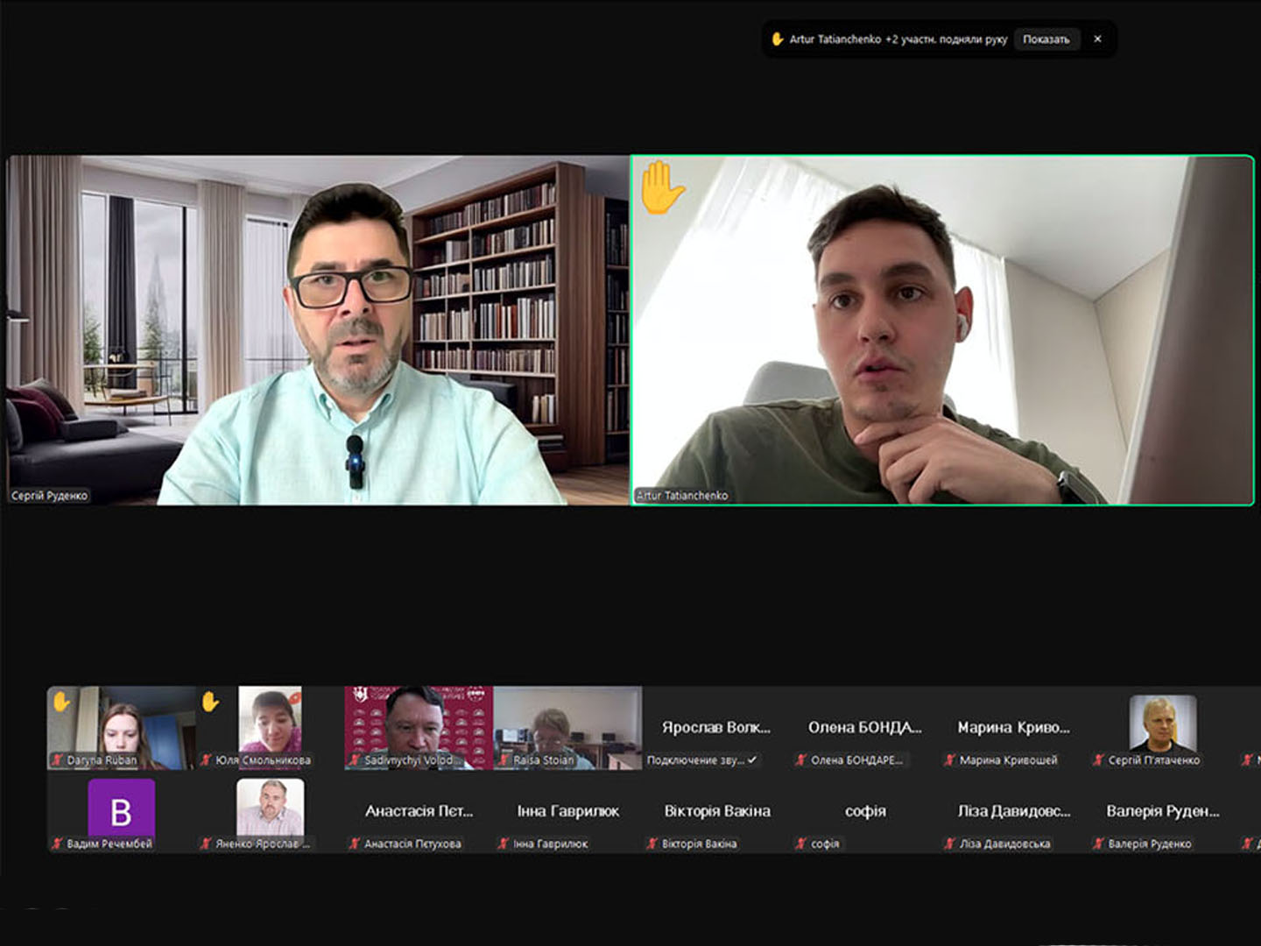Click the raised hand icon in notification banner
Image resolution: width=1261 pixels, height=946 pixels.
pos(777,39)
